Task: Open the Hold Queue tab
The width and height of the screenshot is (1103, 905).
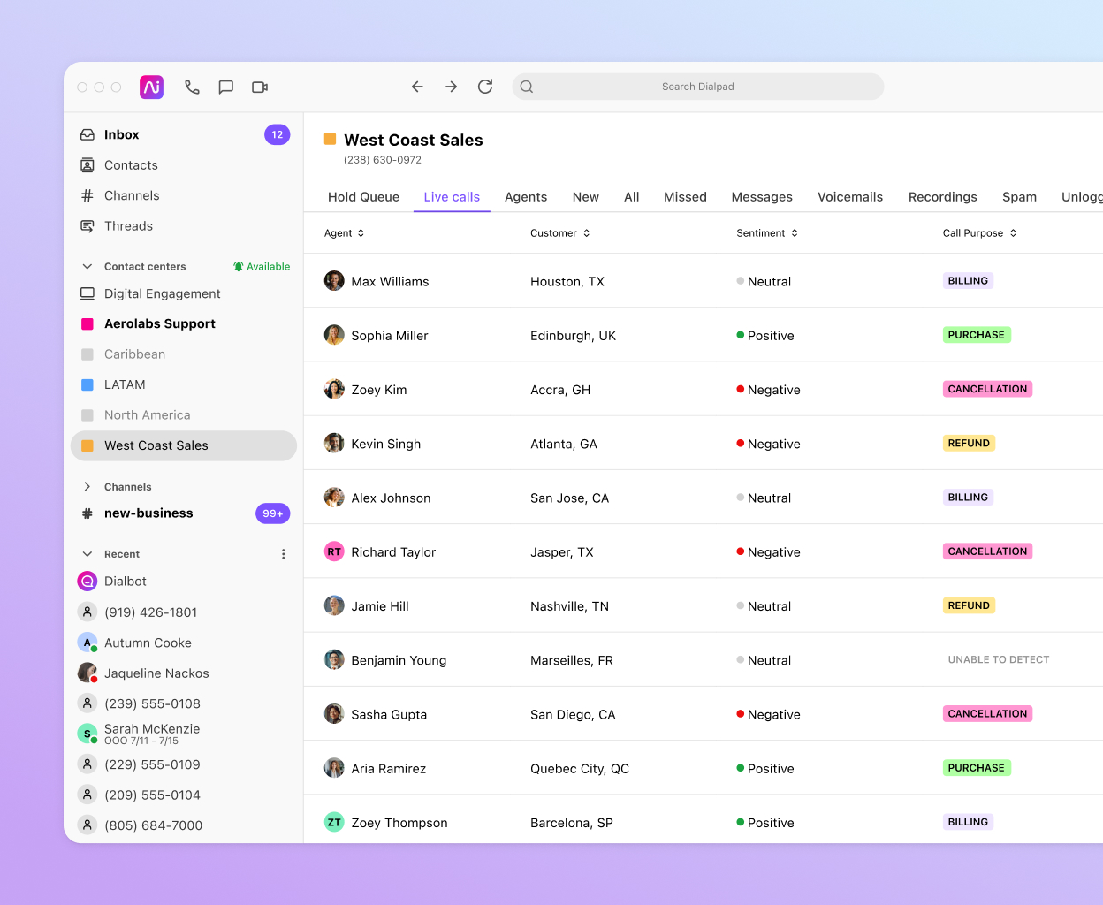Action: [x=363, y=196]
